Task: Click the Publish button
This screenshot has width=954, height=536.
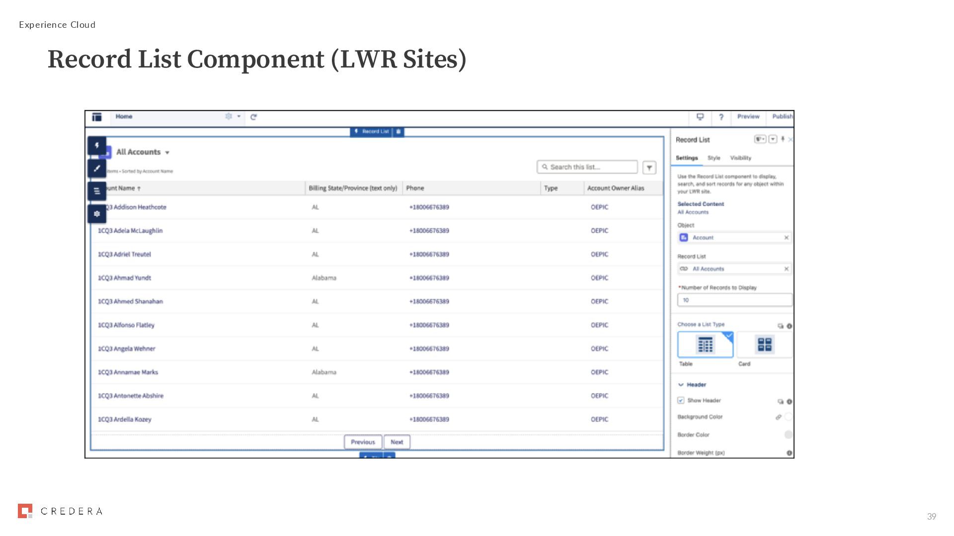Action: click(x=782, y=117)
